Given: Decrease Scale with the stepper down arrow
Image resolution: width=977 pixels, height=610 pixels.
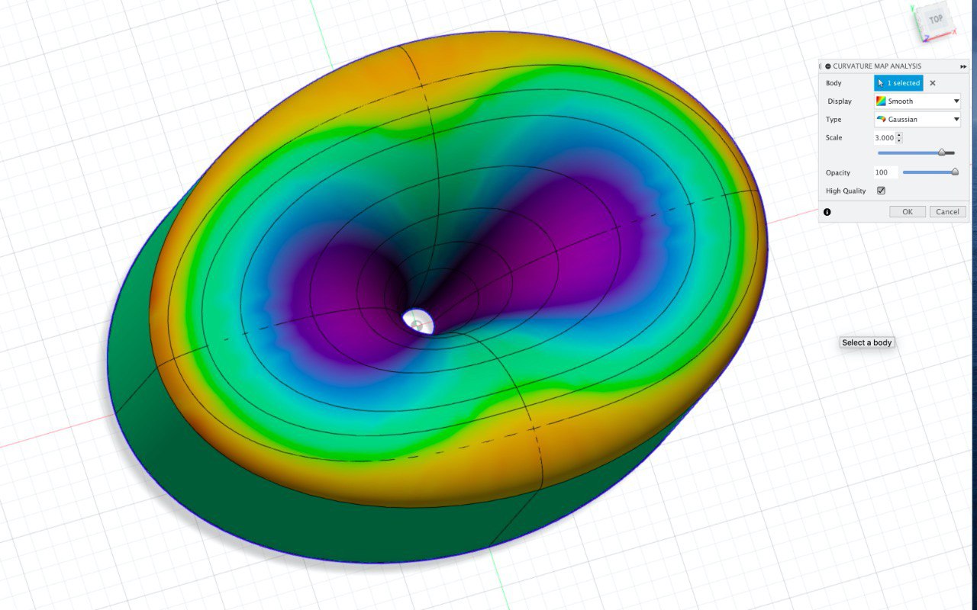Looking at the screenshot, I should [x=899, y=140].
